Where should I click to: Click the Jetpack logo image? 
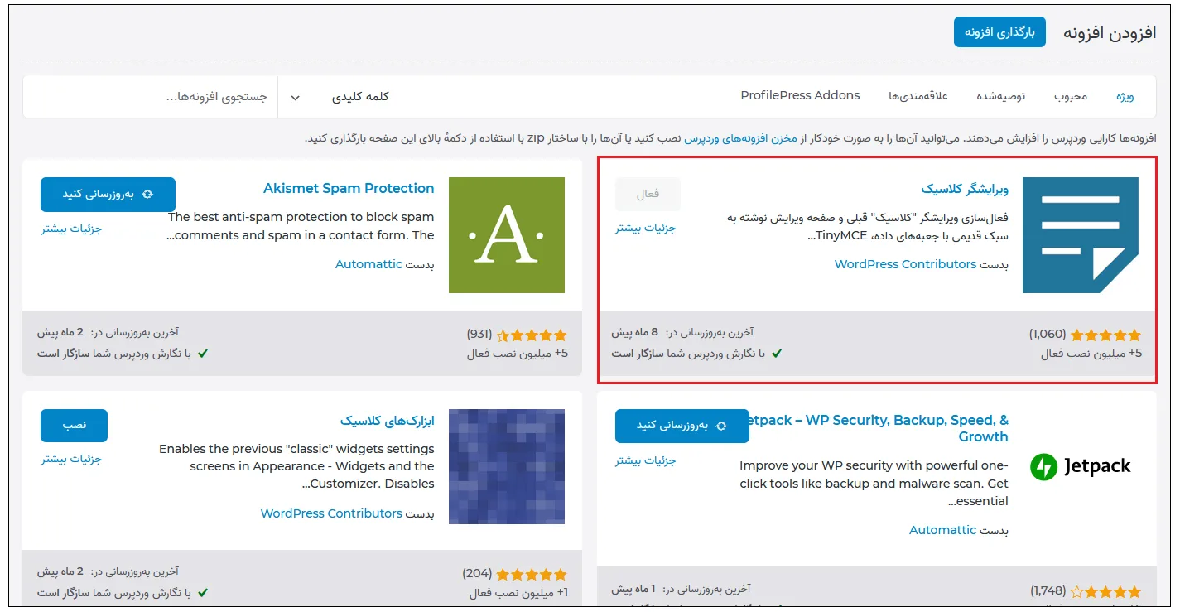(1081, 466)
